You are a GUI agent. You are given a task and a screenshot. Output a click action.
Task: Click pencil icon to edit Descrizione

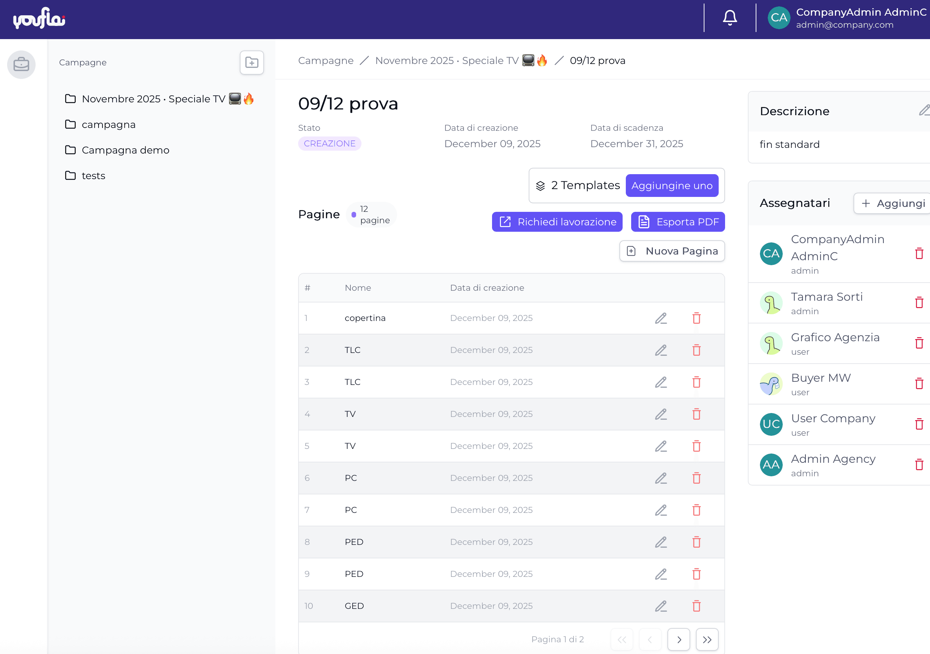pos(924,110)
